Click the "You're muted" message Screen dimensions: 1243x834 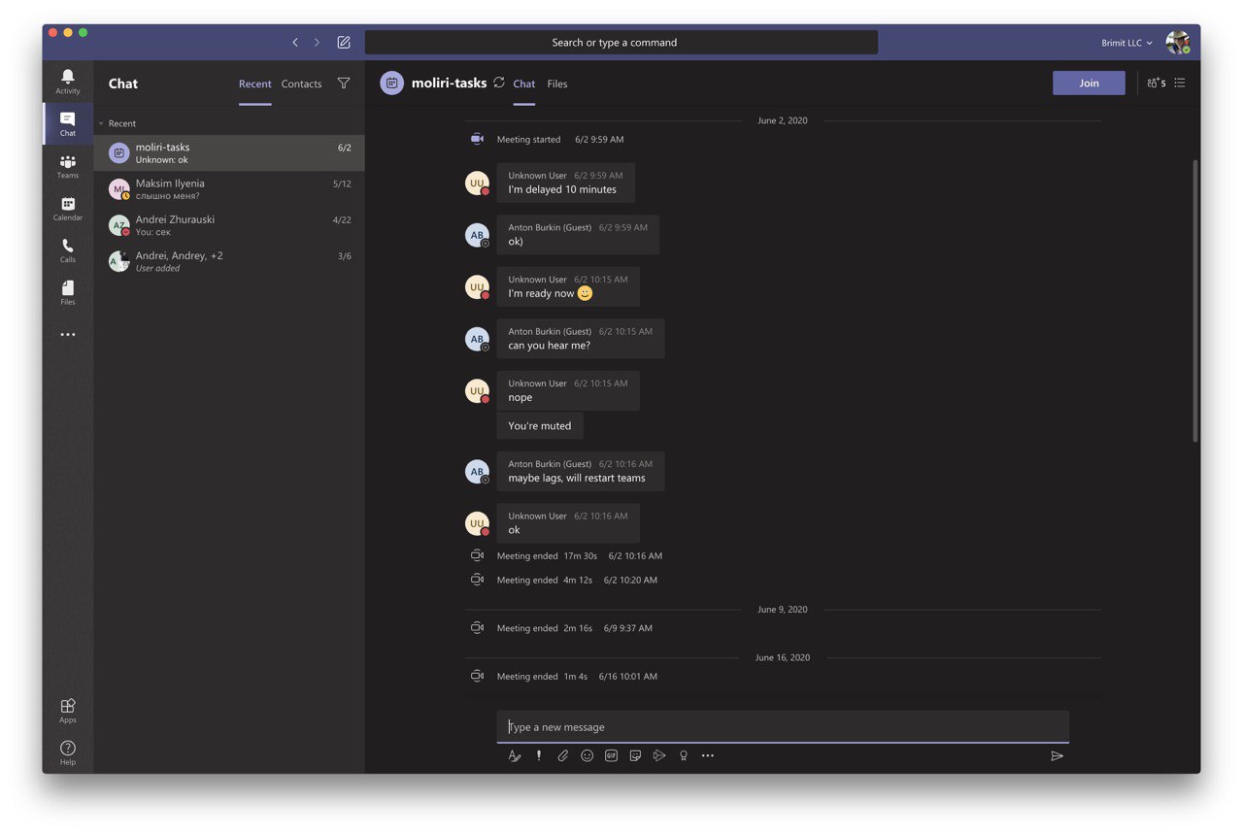540,426
